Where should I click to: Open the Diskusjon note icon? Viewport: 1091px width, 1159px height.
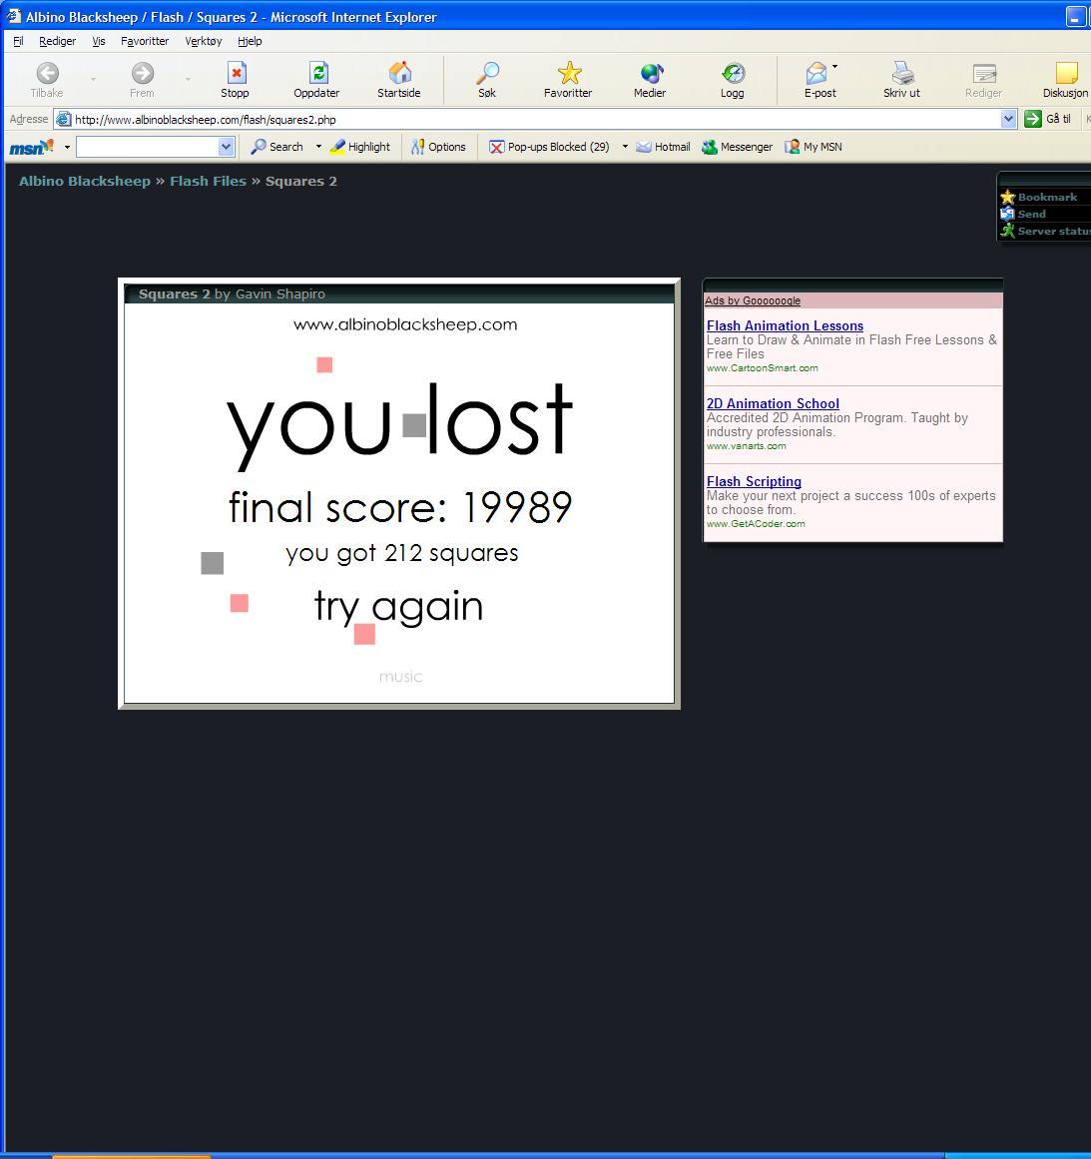1066,73
